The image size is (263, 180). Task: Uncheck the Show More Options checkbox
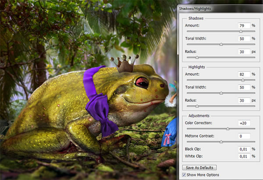pos(184,175)
